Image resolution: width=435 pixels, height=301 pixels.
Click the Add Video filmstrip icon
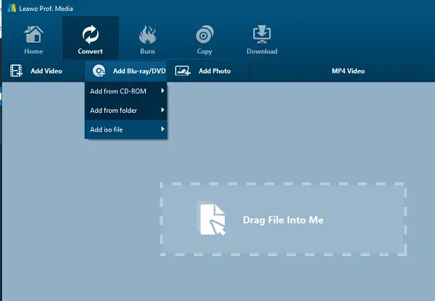tap(16, 71)
